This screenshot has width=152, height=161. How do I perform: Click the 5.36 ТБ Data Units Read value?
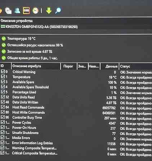click(x=111, y=98)
